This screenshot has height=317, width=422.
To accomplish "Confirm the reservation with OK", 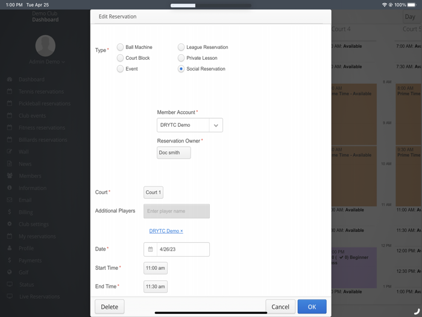I will [x=312, y=307].
